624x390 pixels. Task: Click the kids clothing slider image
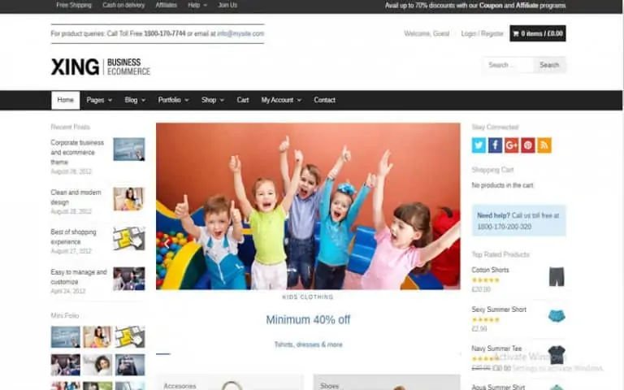(308, 206)
